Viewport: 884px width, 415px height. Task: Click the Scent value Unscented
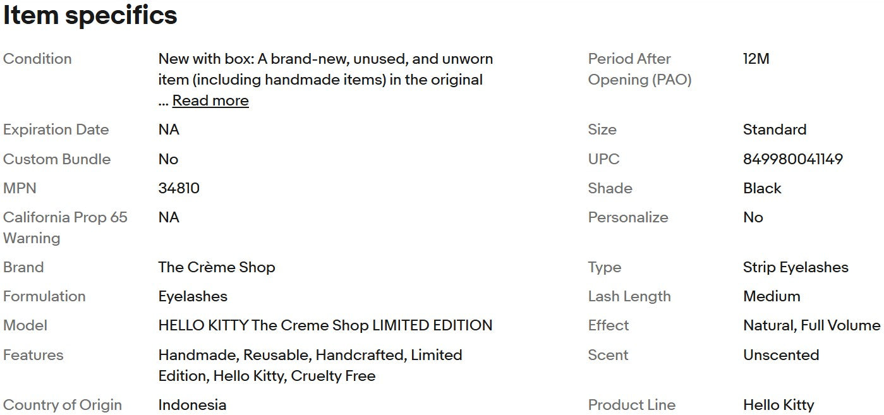point(780,355)
